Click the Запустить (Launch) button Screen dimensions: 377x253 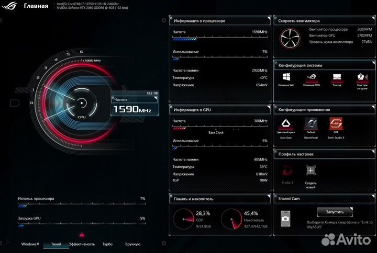[x=335, y=212]
